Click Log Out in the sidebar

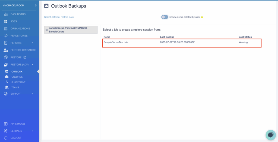tap(16, 138)
